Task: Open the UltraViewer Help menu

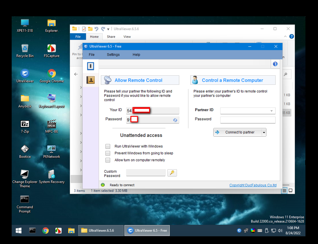Action: coord(136,55)
